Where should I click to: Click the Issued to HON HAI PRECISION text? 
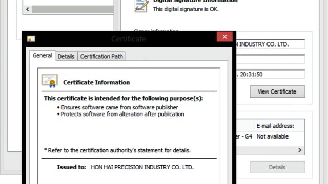(142, 167)
